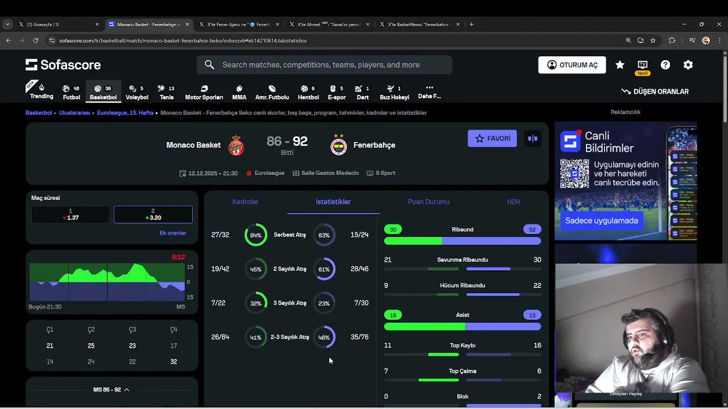Viewport: 728px width, 409px height.
Task: Open the Dart sport category
Action: click(x=362, y=92)
